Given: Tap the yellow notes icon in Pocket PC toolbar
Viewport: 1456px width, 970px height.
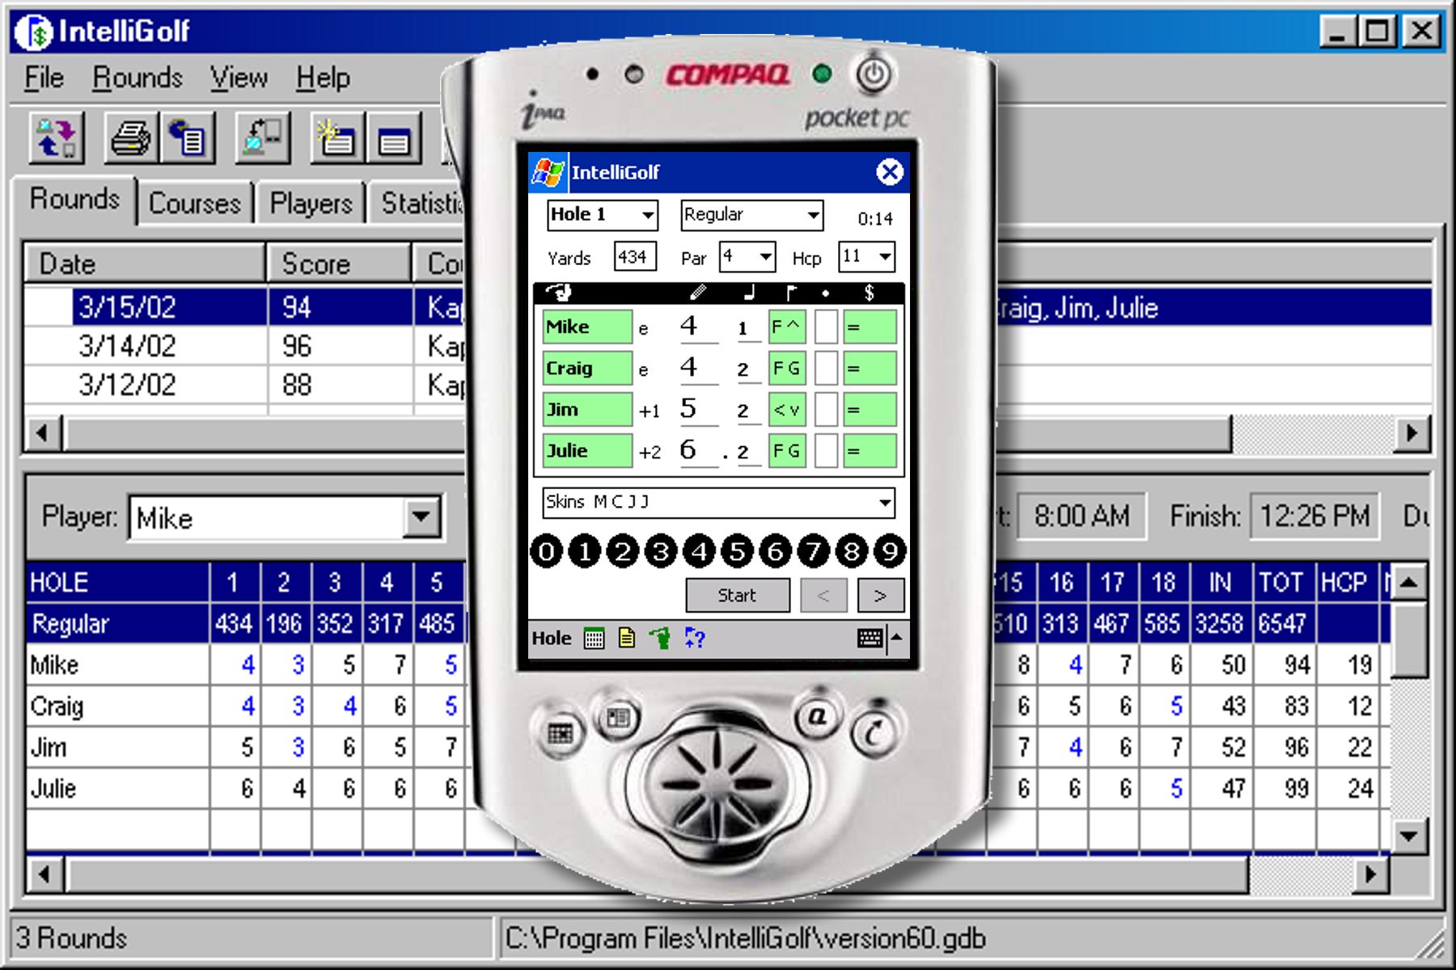Looking at the screenshot, I should coord(626,639).
